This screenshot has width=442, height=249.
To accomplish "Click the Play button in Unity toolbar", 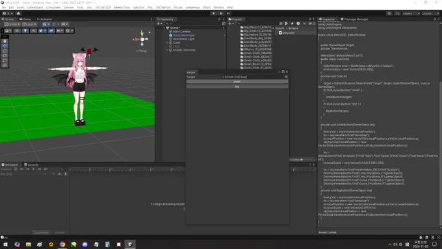I will (x=214, y=13).
